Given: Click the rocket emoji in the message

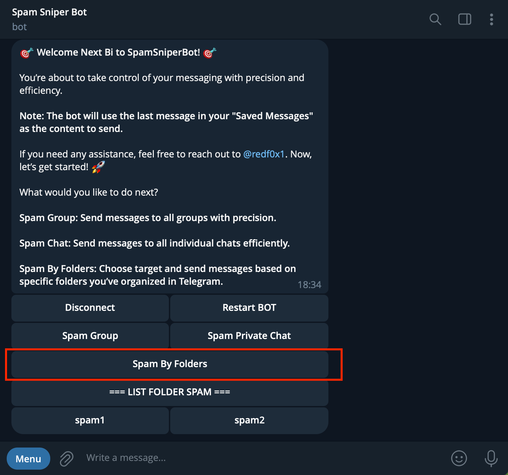Looking at the screenshot, I should coord(98,167).
